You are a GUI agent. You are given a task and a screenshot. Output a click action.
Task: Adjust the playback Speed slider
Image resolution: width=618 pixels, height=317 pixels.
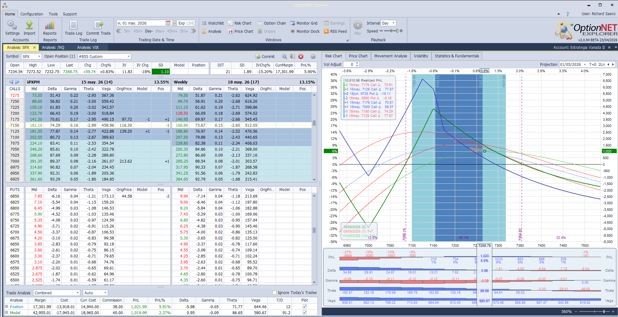(391, 31)
